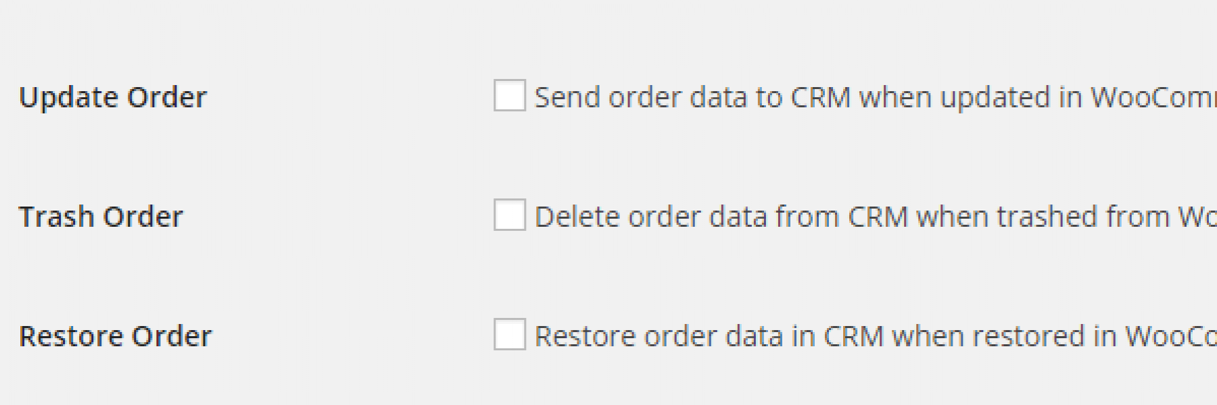Click the 'Update Order' setting label
1217x405 pixels.
113,98
